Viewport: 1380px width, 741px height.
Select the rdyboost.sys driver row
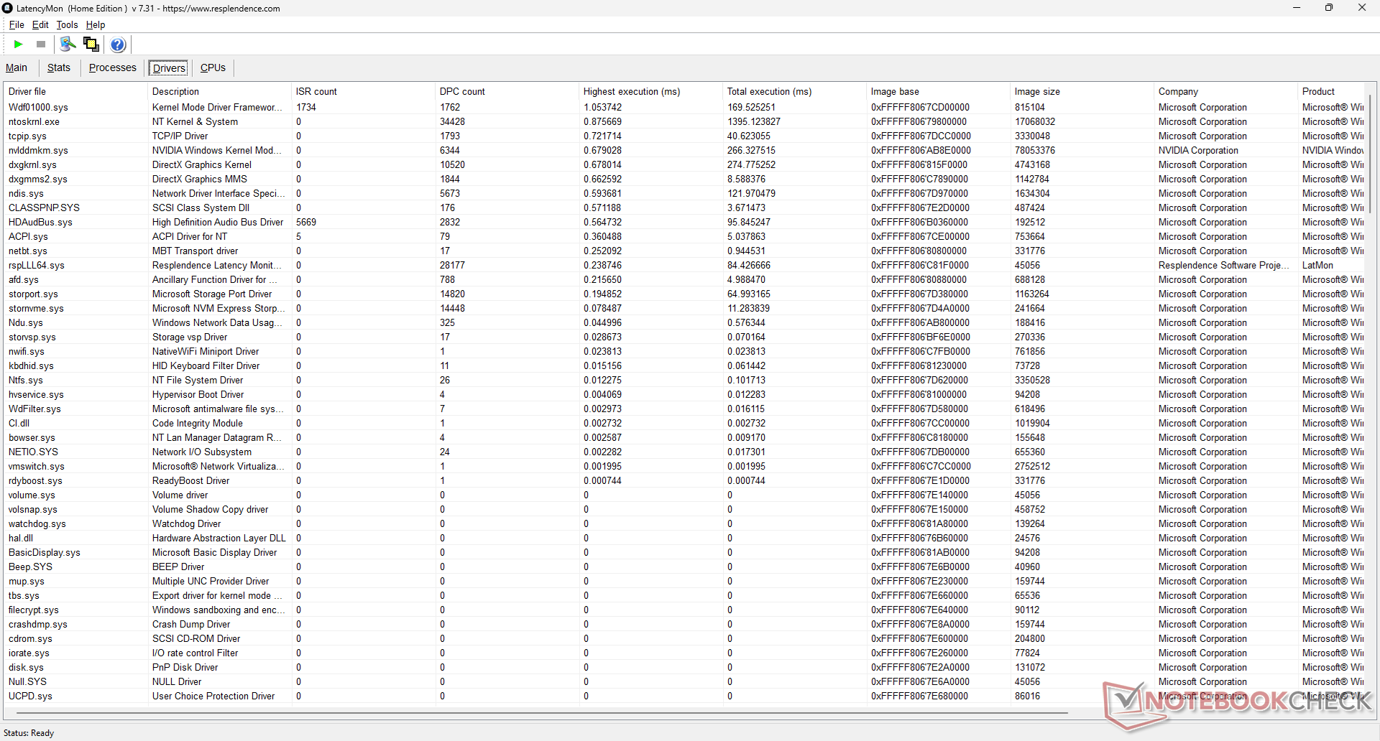pyautogui.click(x=684, y=480)
